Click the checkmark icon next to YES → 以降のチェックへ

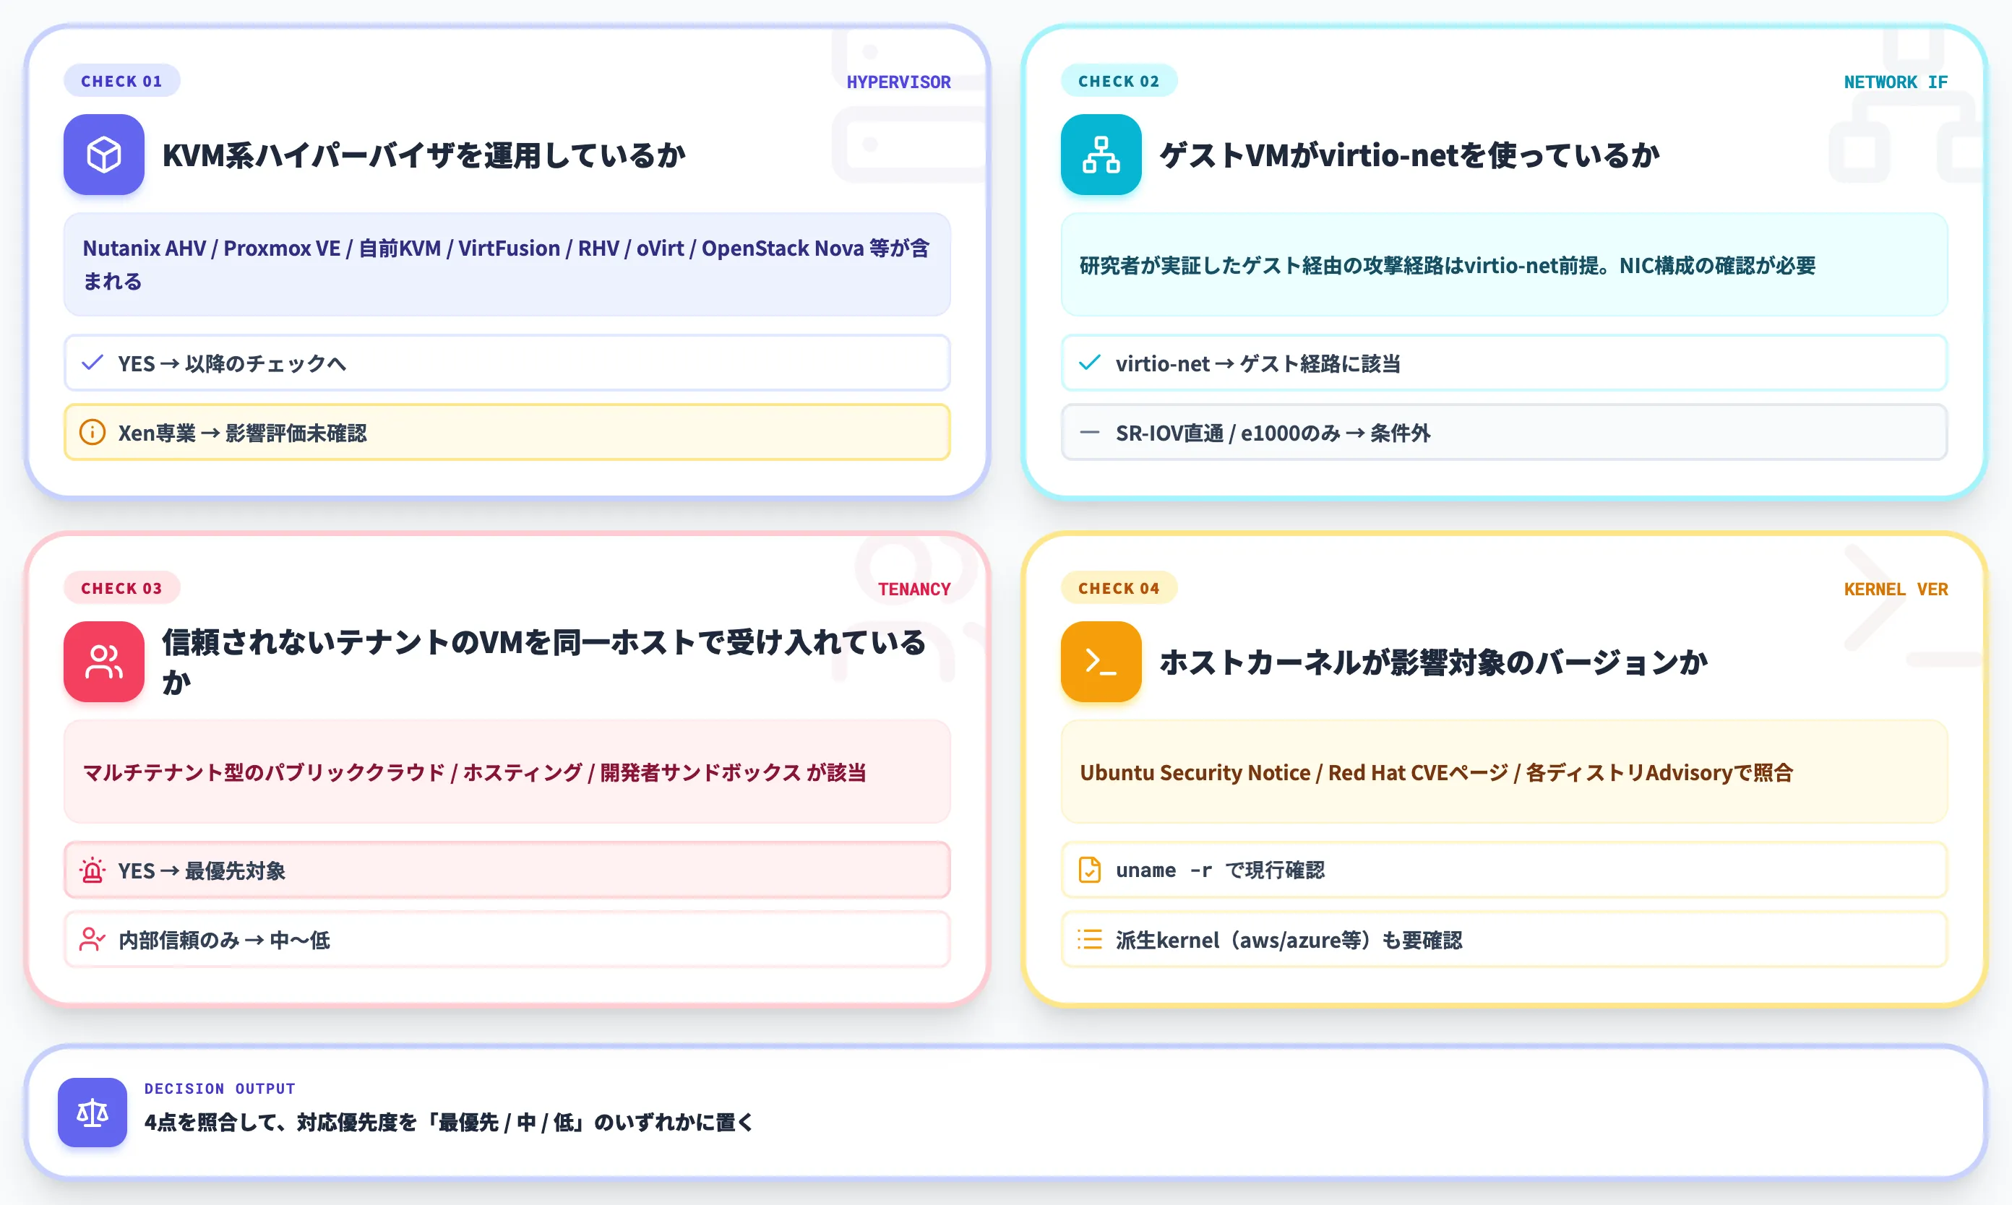[x=93, y=362]
